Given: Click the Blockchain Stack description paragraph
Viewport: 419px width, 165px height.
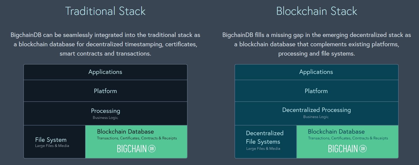Looking at the screenshot, I should (317, 44).
